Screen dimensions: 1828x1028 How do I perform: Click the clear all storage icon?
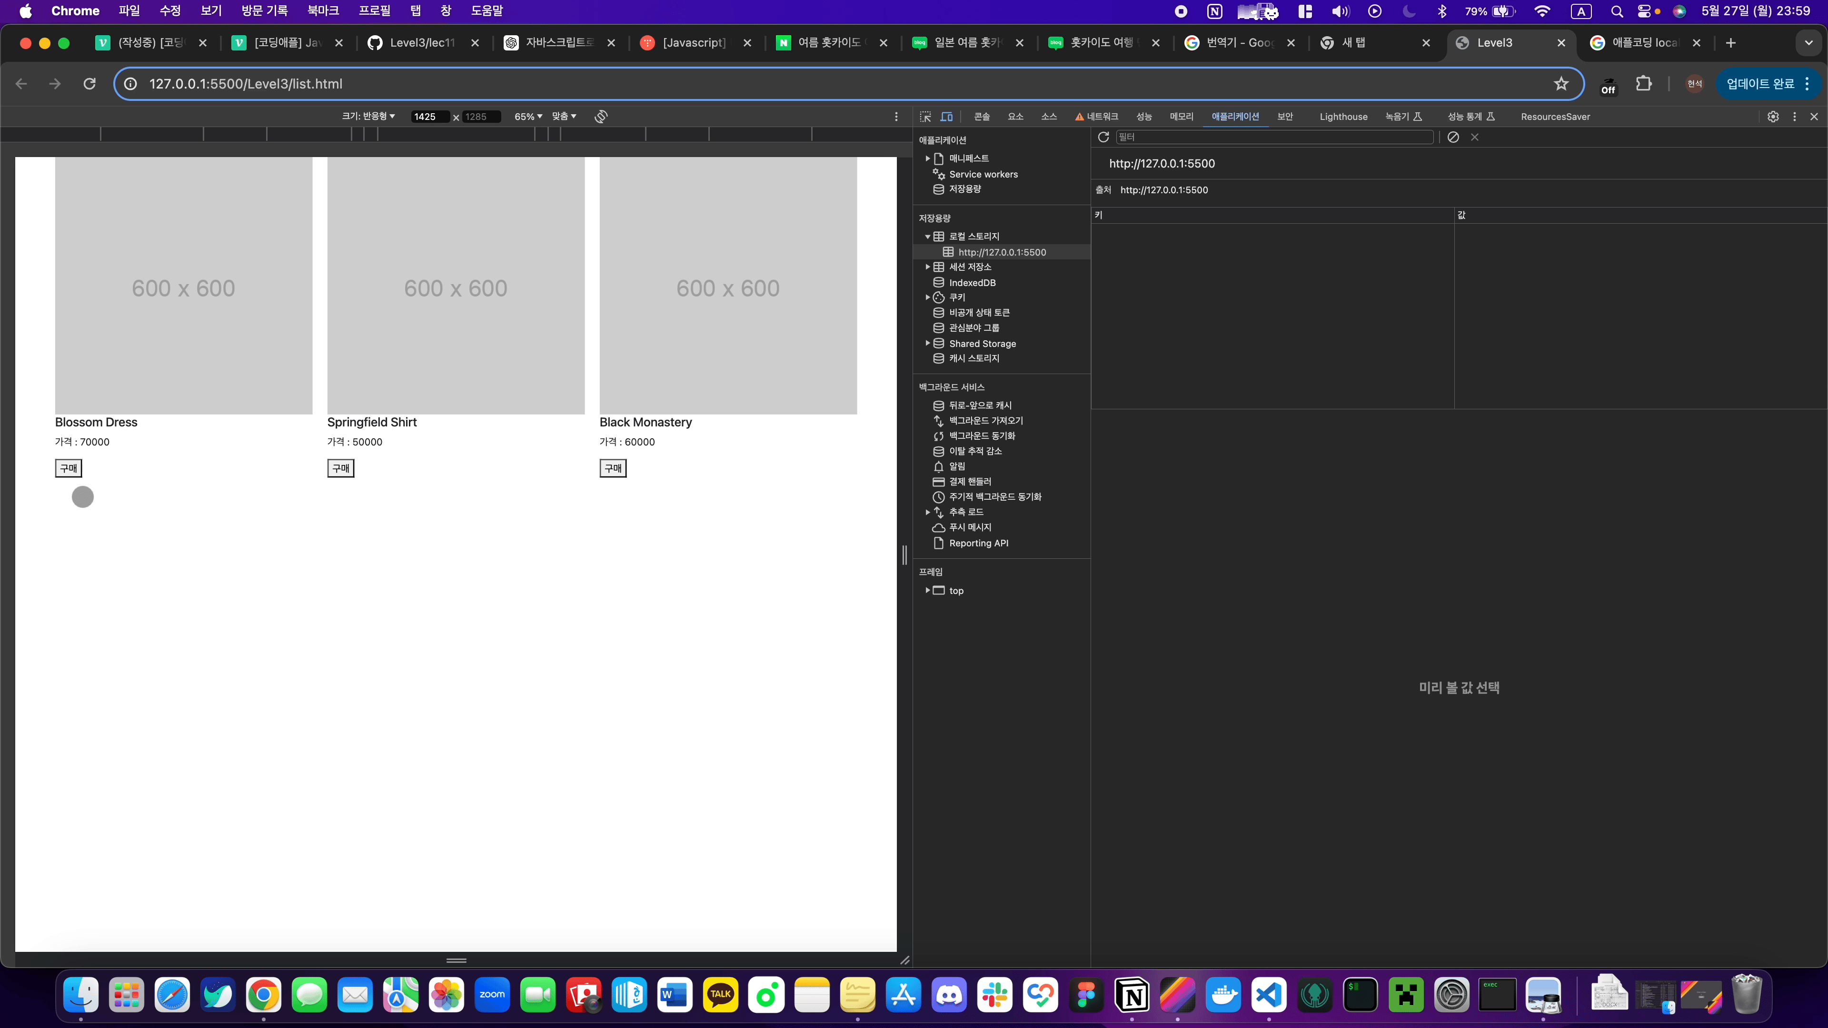pos(1453,137)
